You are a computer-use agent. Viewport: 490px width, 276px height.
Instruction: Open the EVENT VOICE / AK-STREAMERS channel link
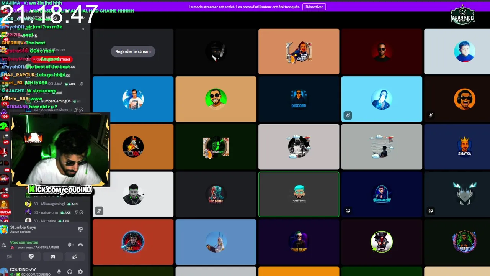click(37, 248)
